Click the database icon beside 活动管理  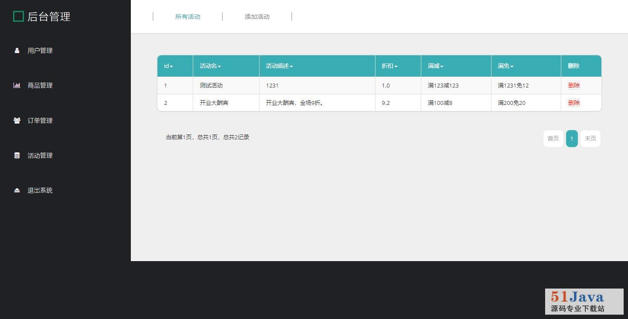point(17,155)
